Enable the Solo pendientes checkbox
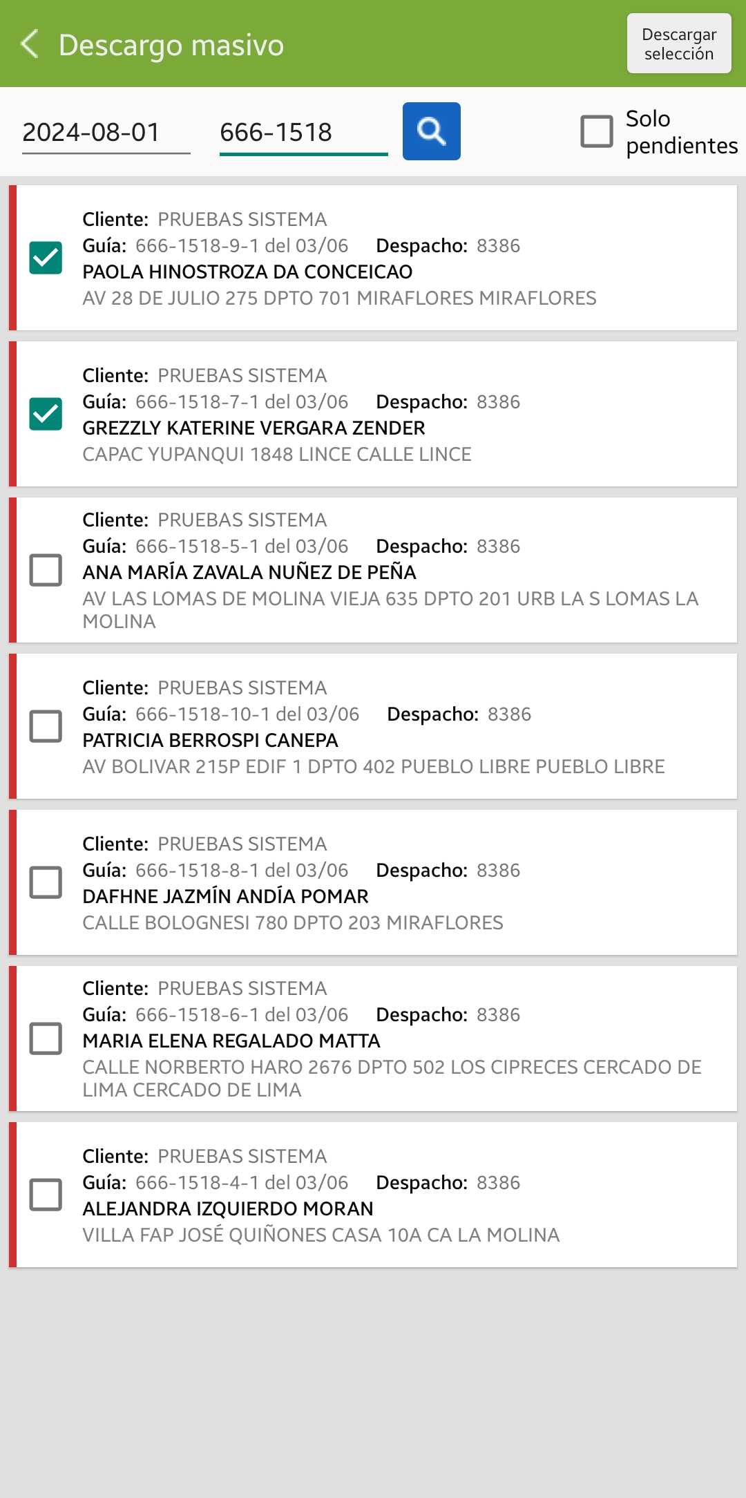This screenshot has height=1498, width=746. point(597,131)
